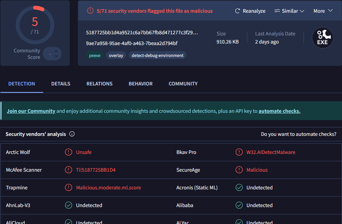Screen dimensions: 342x224
Task: Click the info icon beside Security vendors' analysis
Action: pyautogui.click(x=72, y=134)
